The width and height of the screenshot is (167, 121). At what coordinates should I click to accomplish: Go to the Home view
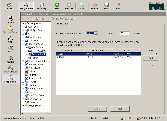point(9,6)
